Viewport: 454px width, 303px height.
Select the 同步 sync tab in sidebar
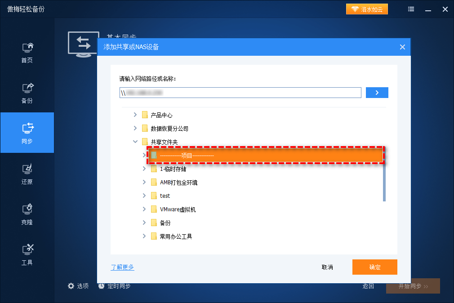click(x=27, y=133)
